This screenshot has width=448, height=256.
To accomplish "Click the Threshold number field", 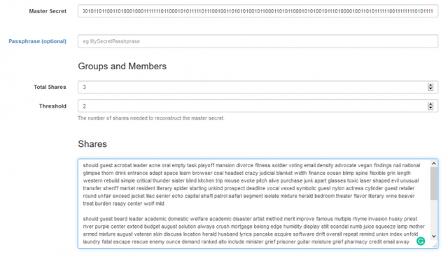I will click(258, 106).
